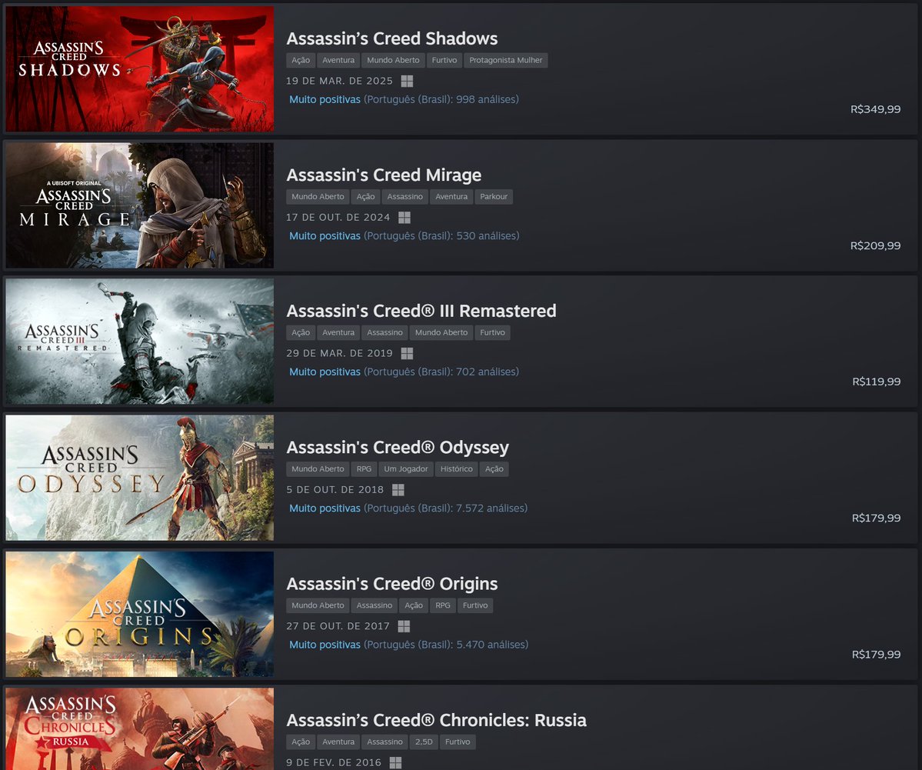
Task: Select Ação tag on III Remastered
Action: coord(301,332)
